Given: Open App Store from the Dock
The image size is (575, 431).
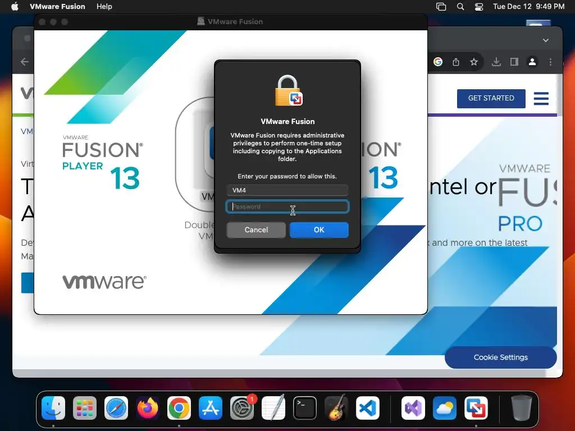Looking at the screenshot, I should pyautogui.click(x=211, y=408).
